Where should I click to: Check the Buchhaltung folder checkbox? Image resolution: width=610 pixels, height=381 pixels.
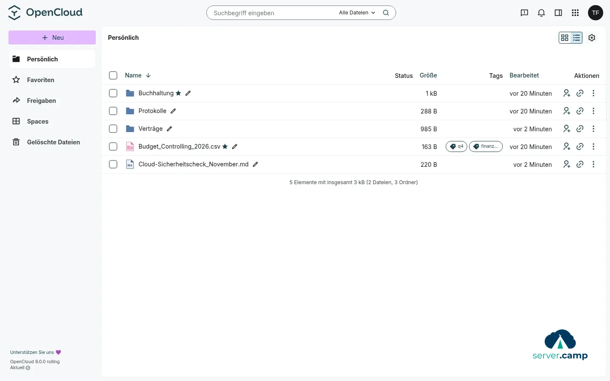tap(113, 93)
